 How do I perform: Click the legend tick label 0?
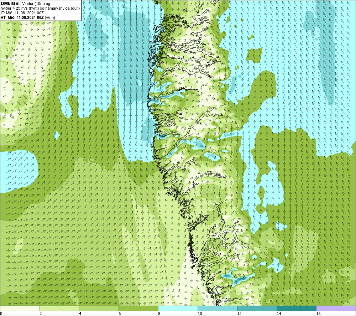[1, 314]
